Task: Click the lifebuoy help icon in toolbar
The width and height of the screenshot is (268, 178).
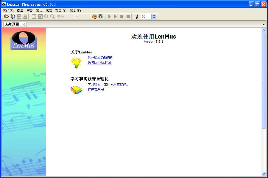Action: 100,17
